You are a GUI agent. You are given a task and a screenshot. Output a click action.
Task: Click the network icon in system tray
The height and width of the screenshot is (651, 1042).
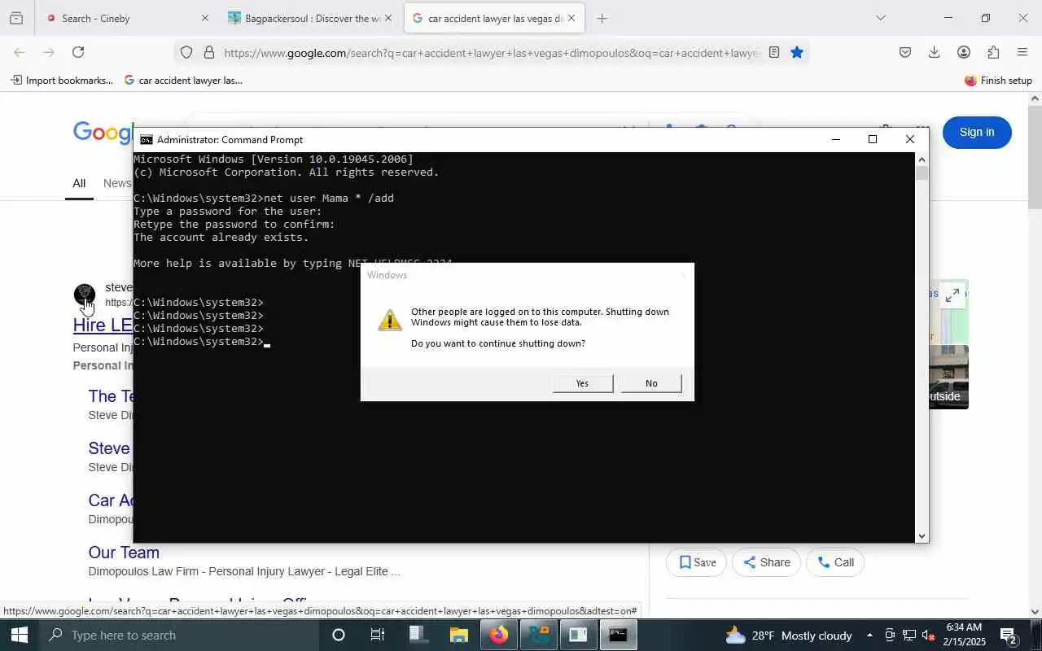click(x=909, y=636)
